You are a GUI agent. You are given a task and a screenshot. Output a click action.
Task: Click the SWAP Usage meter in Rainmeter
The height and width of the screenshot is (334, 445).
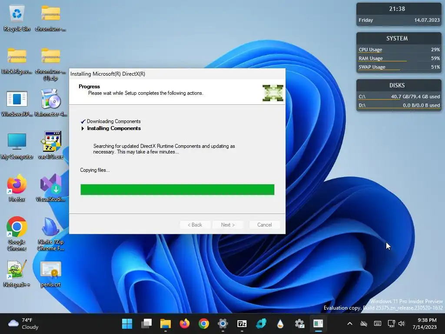[399, 67]
